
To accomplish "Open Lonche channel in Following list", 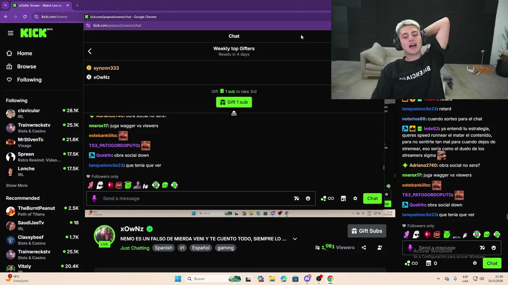I will [x=42, y=171].
